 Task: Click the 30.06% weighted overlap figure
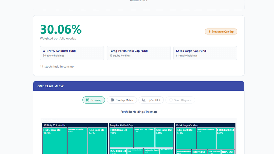click(x=61, y=29)
